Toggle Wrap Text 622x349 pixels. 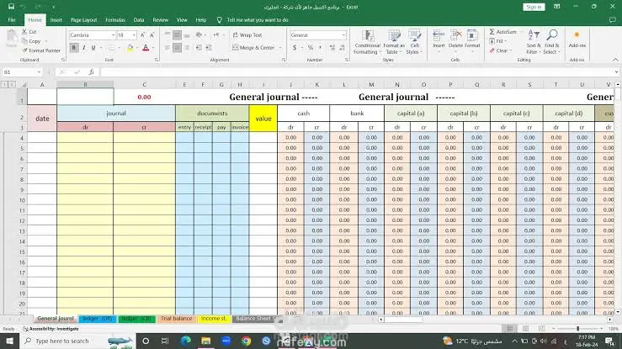[247, 35]
